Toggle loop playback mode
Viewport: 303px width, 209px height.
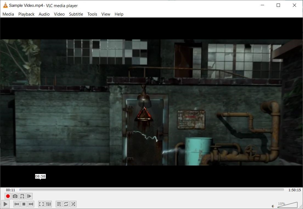tap(66, 204)
